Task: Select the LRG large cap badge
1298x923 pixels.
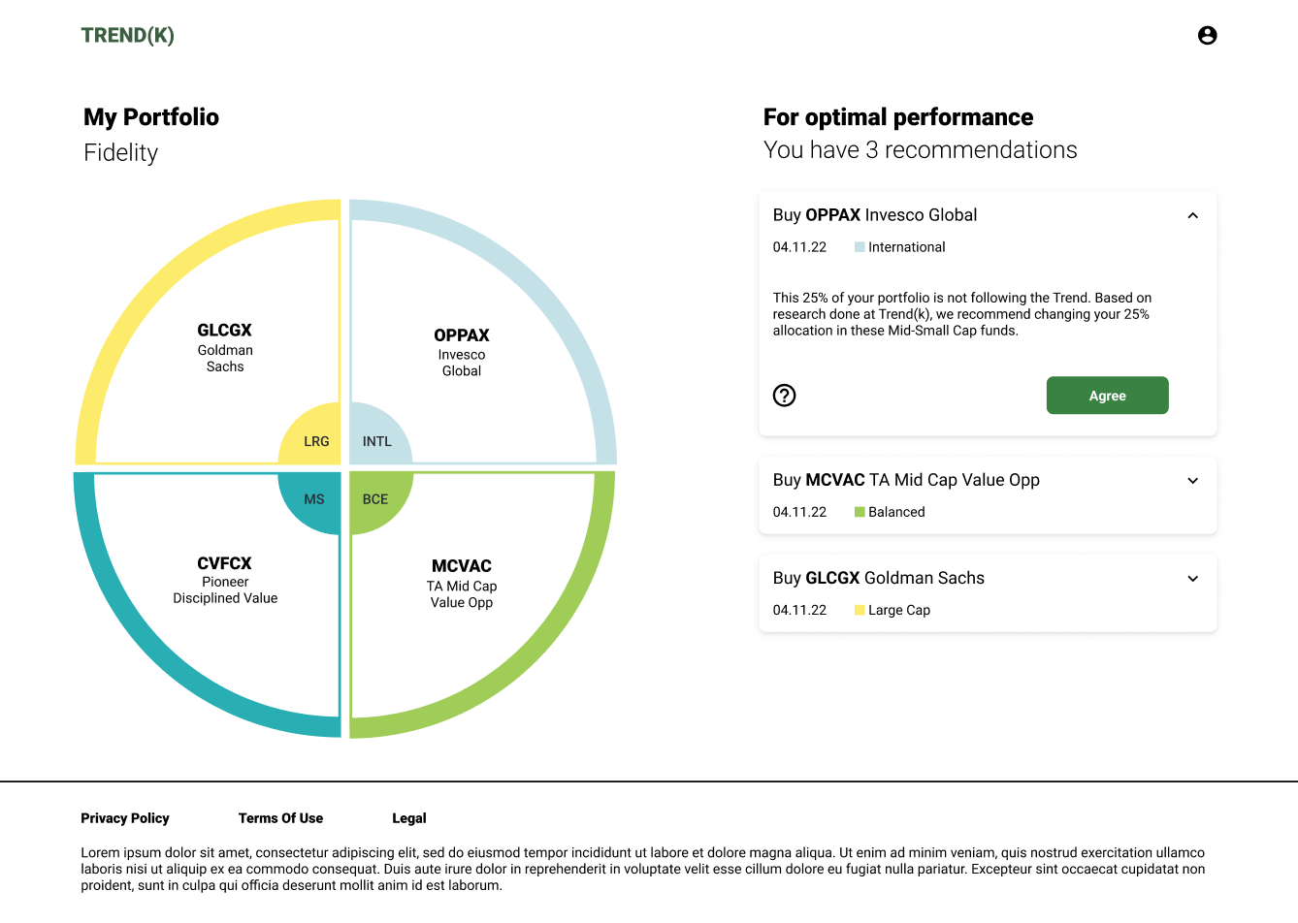Action: pyautogui.click(x=314, y=440)
